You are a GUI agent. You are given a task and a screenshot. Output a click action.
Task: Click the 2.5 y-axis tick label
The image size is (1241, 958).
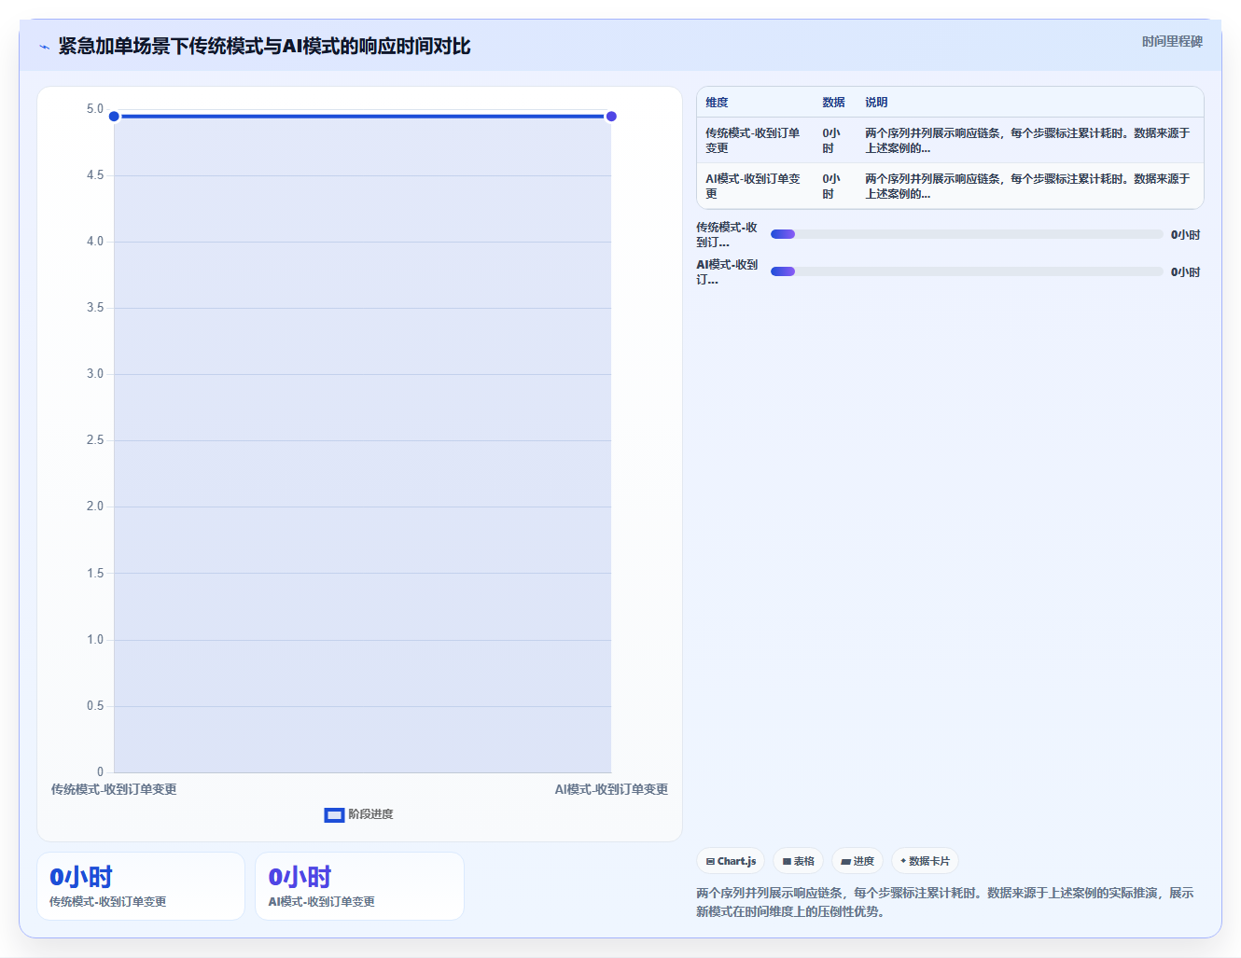95,440
